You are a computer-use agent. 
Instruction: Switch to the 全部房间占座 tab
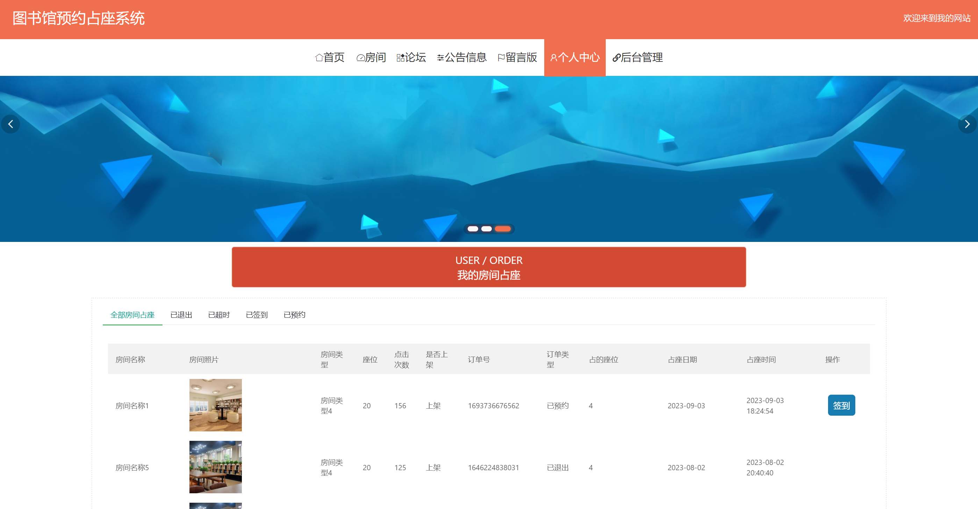click(132, 315)
